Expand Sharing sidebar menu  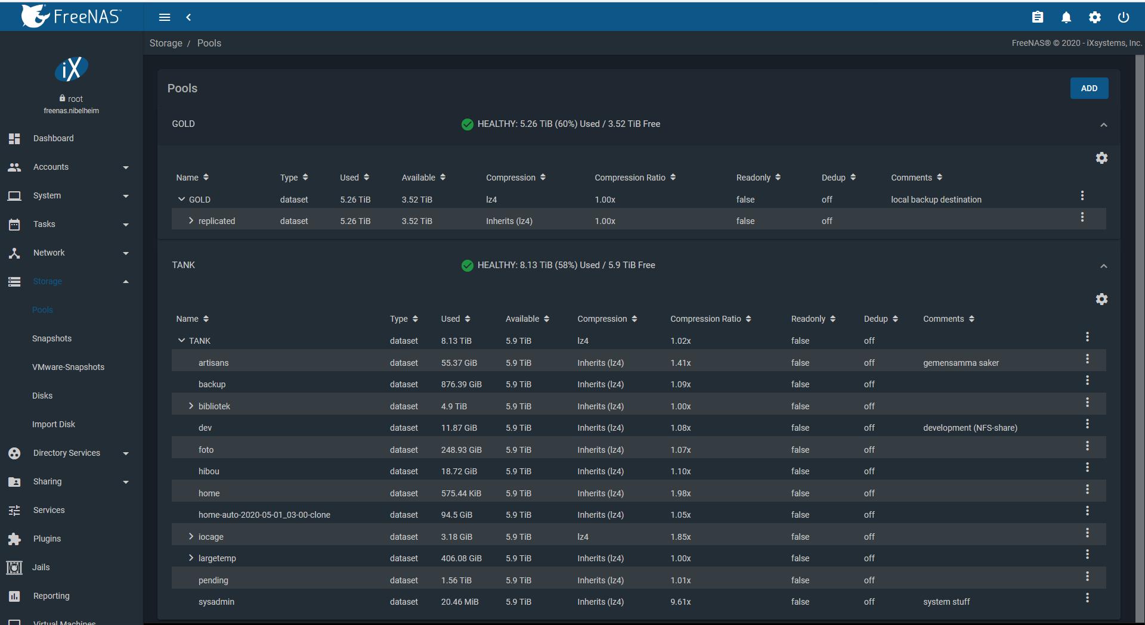pos(72,481)
